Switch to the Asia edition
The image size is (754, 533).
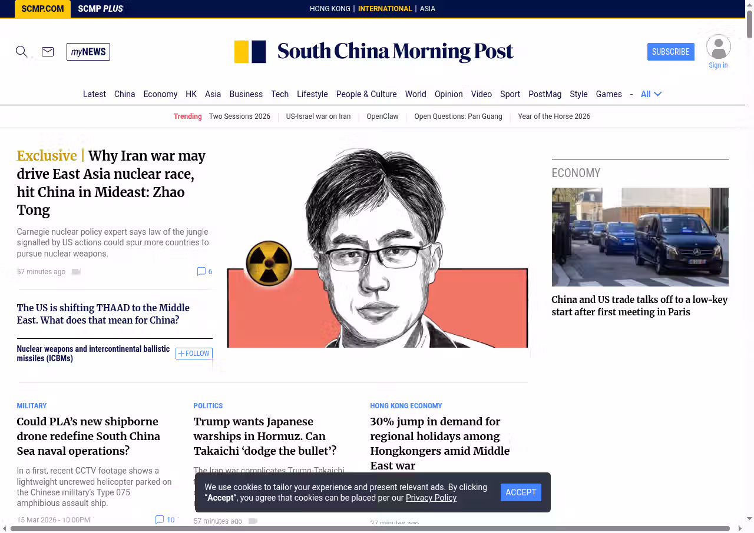coord(427,9)
